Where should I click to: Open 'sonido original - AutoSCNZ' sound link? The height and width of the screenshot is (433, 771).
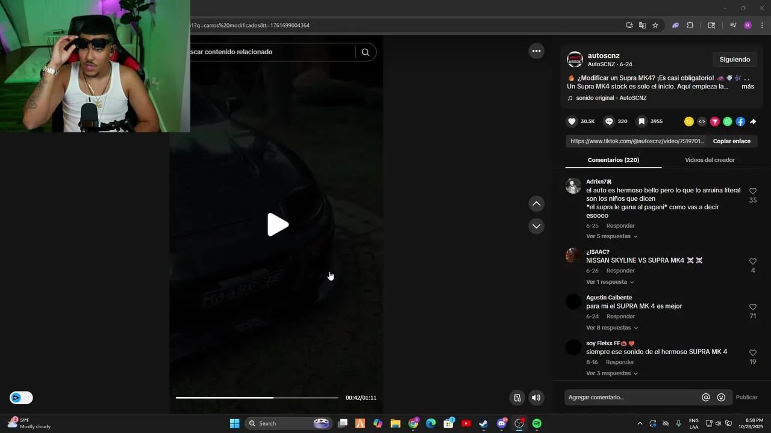click(x=611, y=98)
